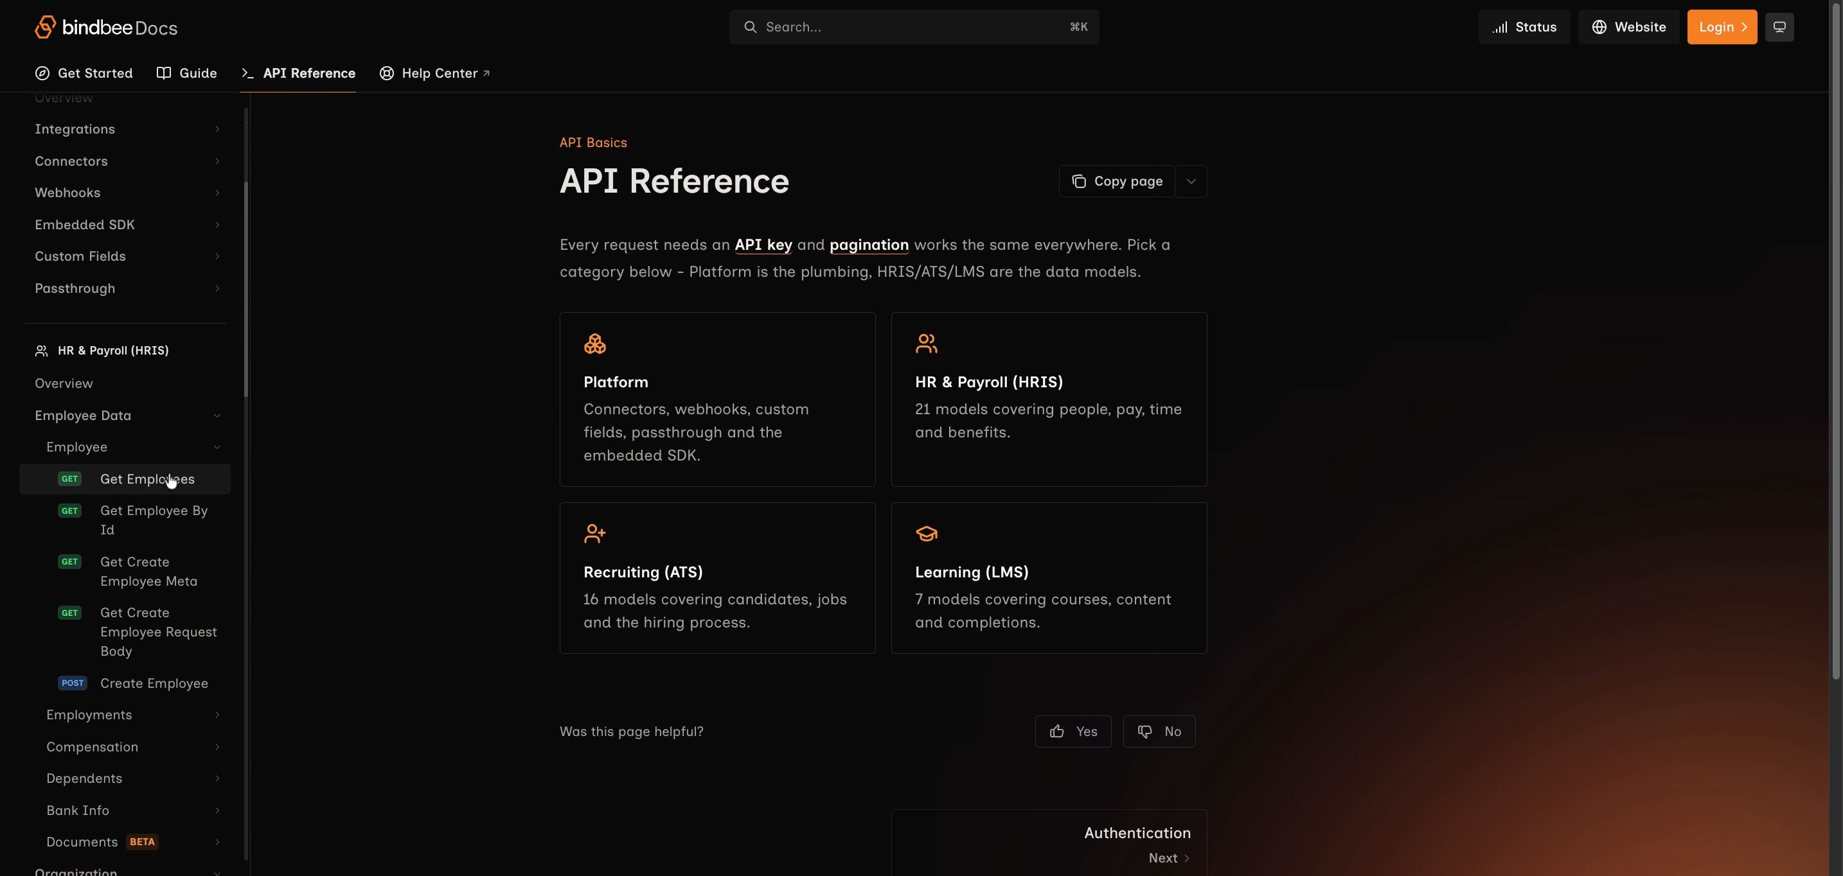The image size is (1843, 876).
Task: Click the BETA badge next to Documents
Action: (x=143, y=842)
